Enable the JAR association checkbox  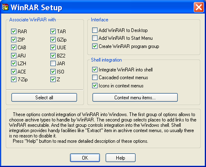[53, 64]
